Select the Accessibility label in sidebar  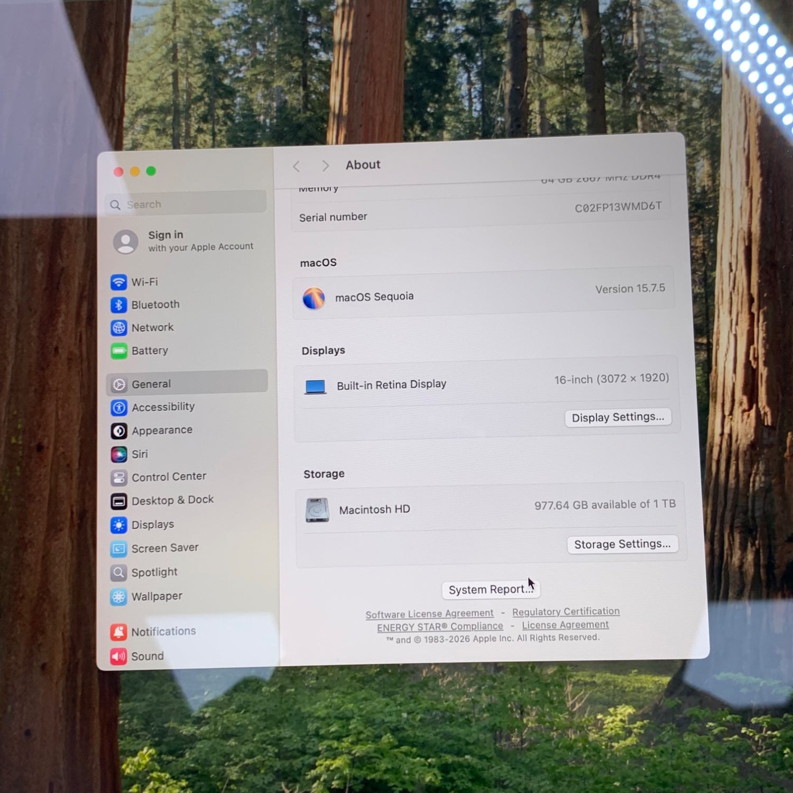(163, 407)
